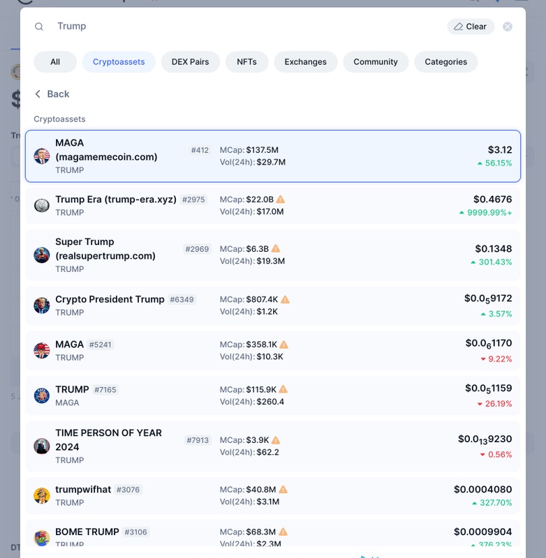The height and width of the screenshot is (558, 546).
Task: Open Crypto President Trump result name
Action: tap(110, 300)
